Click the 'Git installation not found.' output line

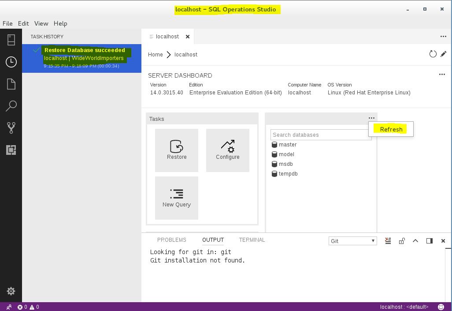click(x=197, y=260)
